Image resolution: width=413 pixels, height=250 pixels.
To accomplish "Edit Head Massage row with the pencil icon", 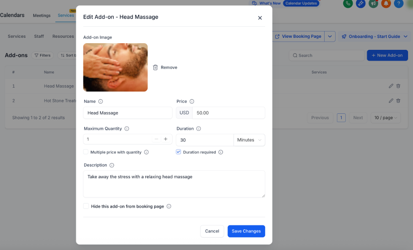I will click(391, 86).
